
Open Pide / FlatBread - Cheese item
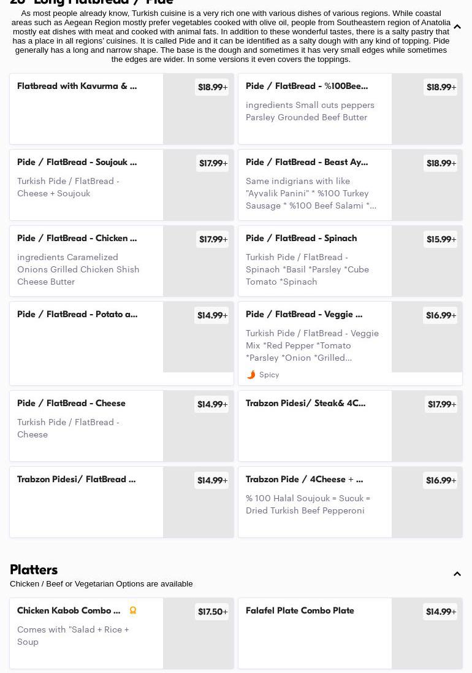pyautogui.click(x=71, y=404)
